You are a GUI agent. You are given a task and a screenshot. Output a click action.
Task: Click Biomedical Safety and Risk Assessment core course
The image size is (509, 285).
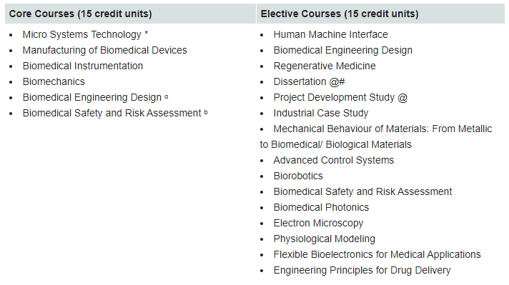pyautogui.click(x=115, y=113)
